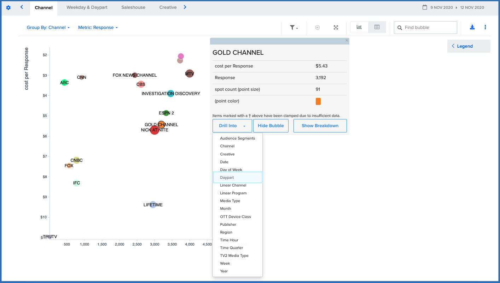The height and width of the screenshot is (283, 500).
Task: Switch to the Saleshouse tab
Action: [x=133, y=7]
